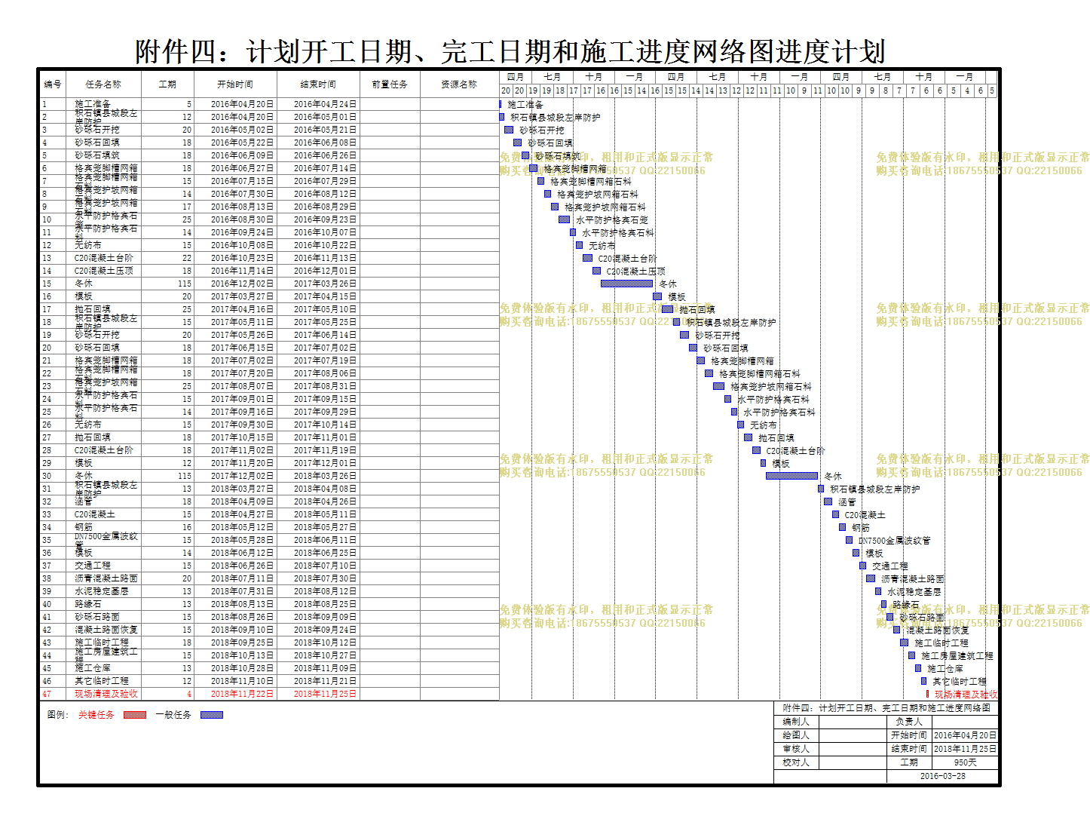Click the red row number 47 cell
Viewport: 1090px width, 822px height.
point(47,694)
